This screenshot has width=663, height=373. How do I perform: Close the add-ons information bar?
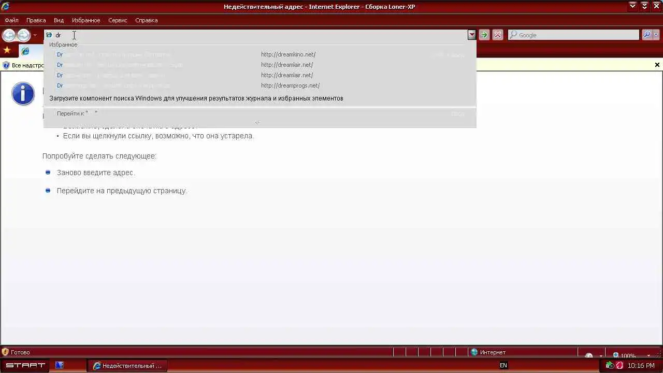click(657, 65)
